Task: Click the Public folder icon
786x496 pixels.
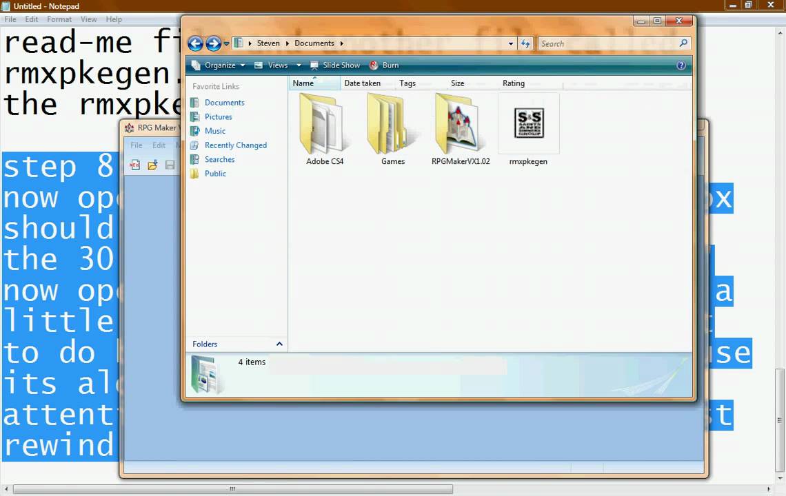Action: point(195,174)
